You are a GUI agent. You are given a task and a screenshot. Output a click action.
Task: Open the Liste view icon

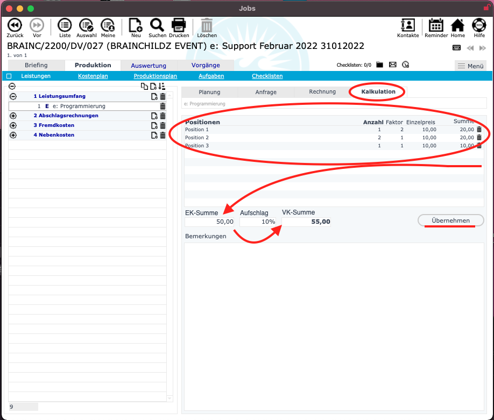coord(65,25)
